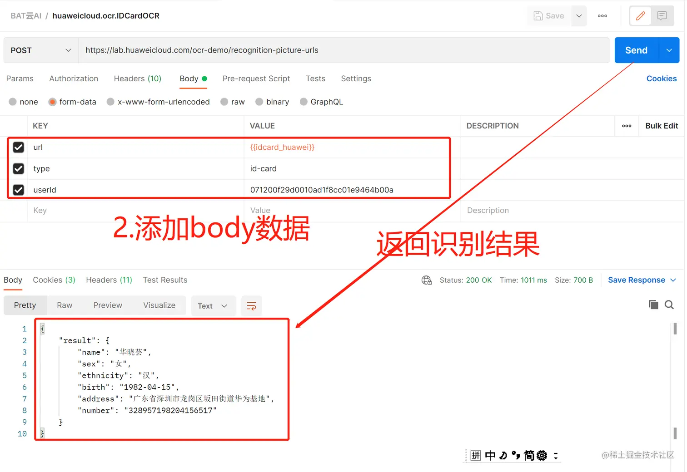Screen dimensions: 687x472
Task: Select form-data body type
Action: click(x=72, y=102)
